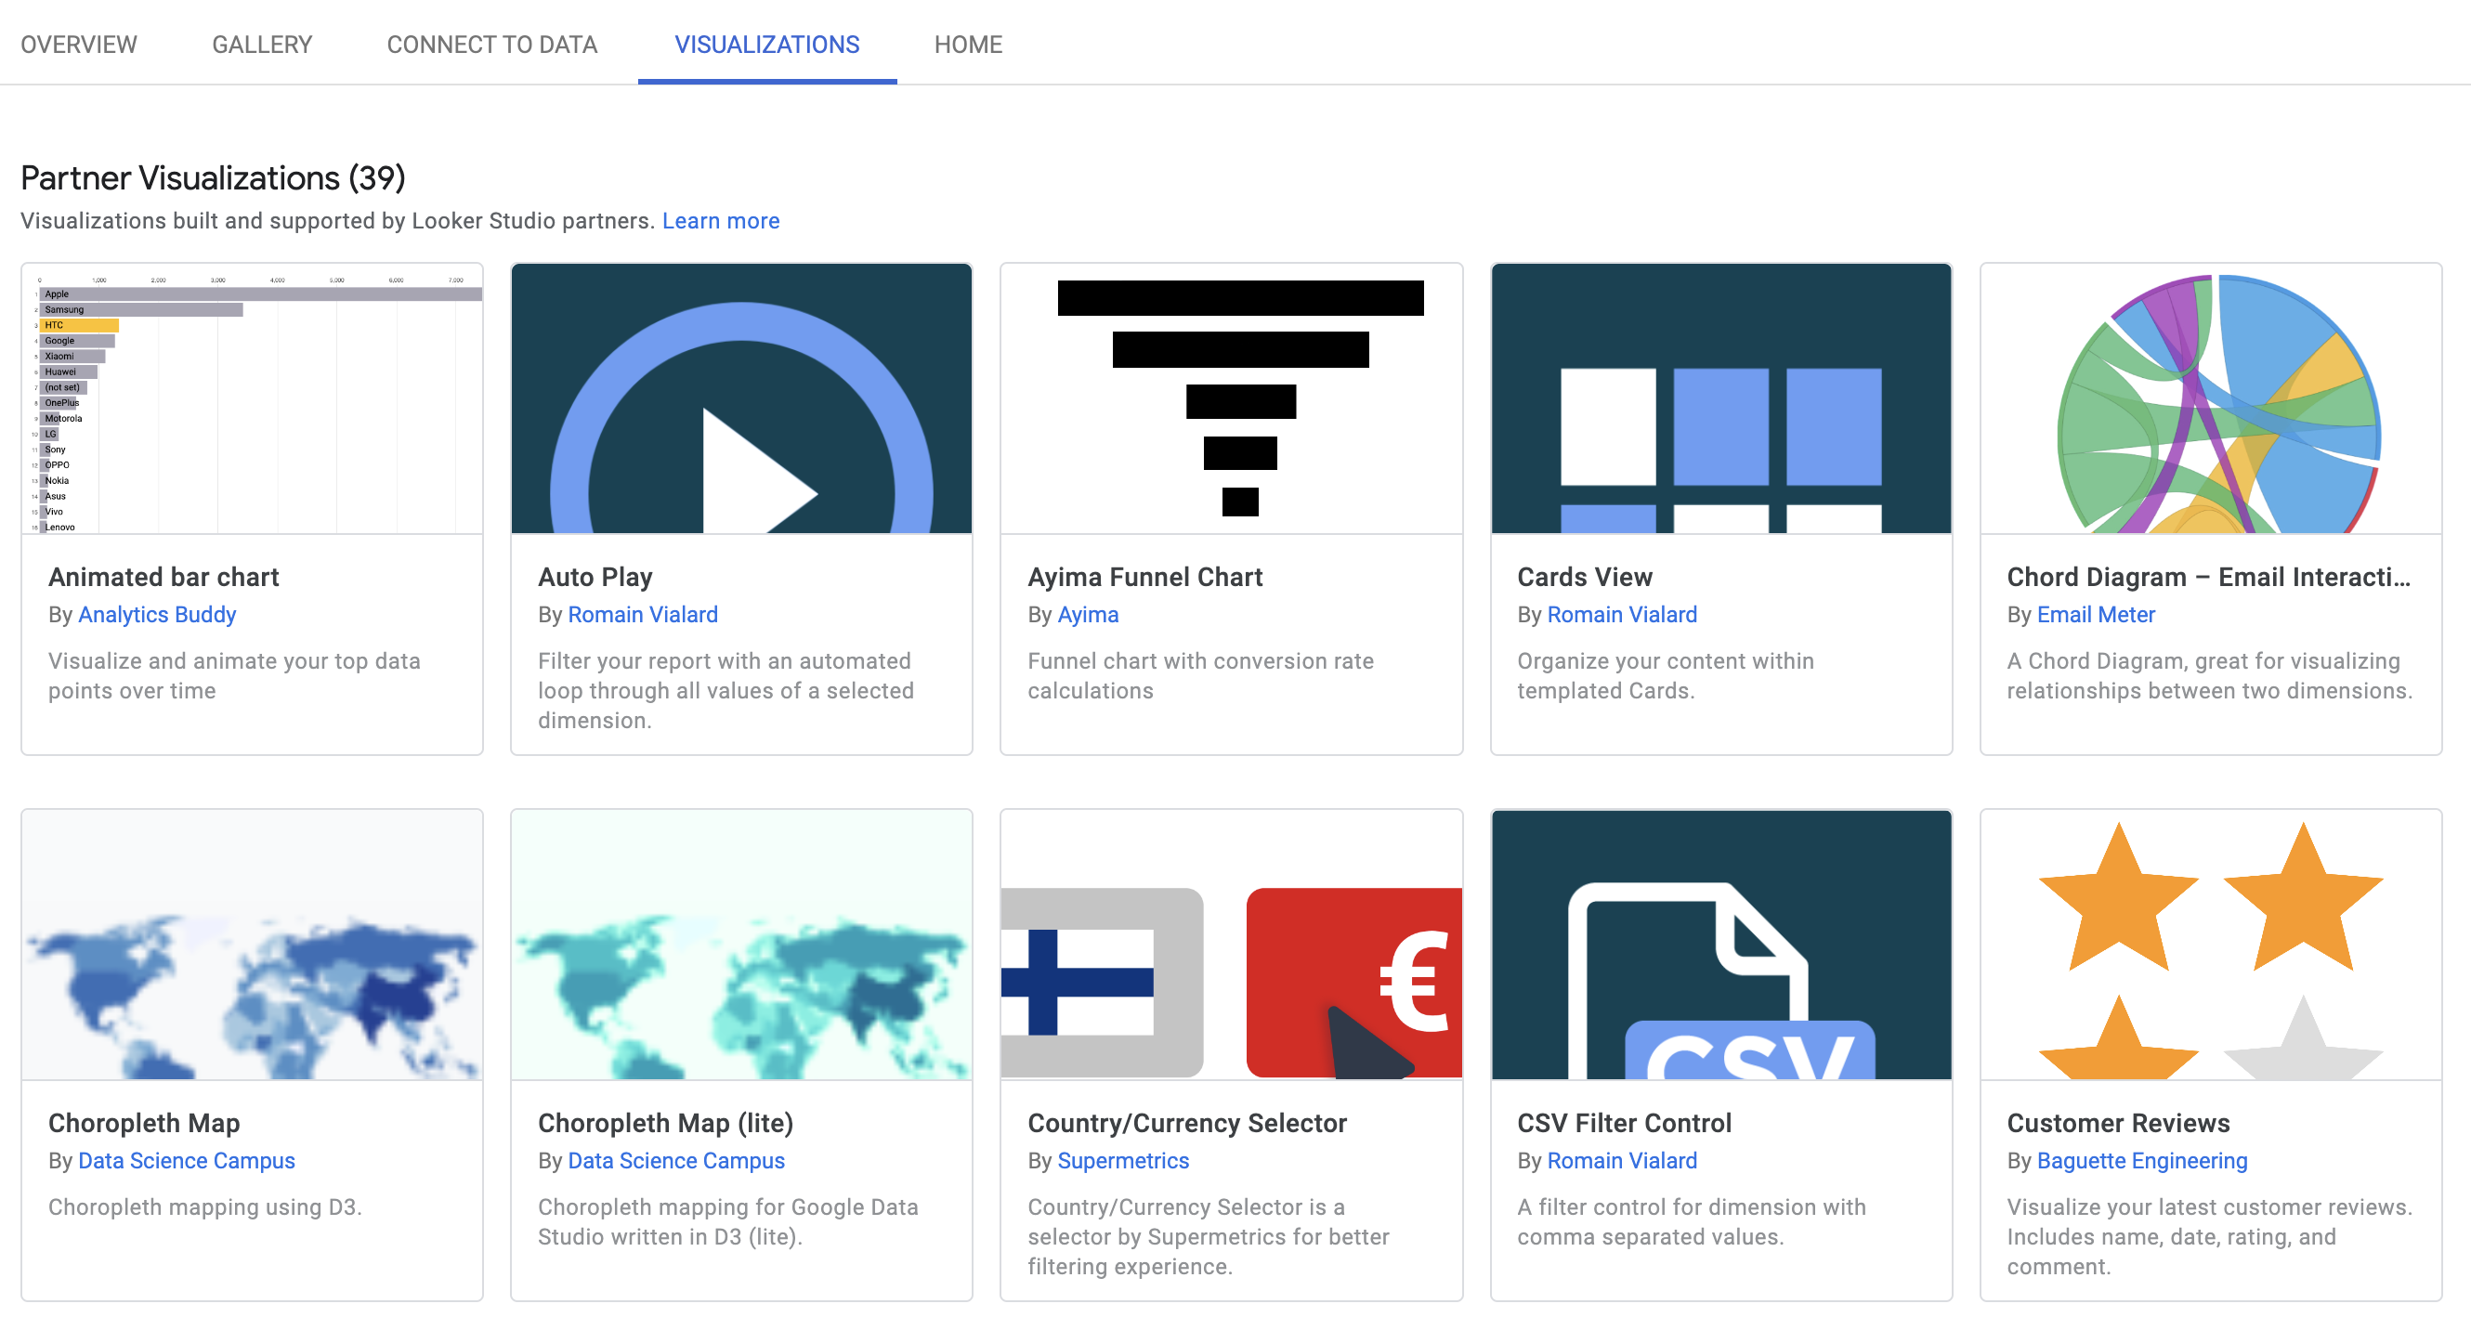Visit Supermetrics author link
Image resolution: width=2471 pixels, height=1330 pixels.
tap(1123, 1160)
